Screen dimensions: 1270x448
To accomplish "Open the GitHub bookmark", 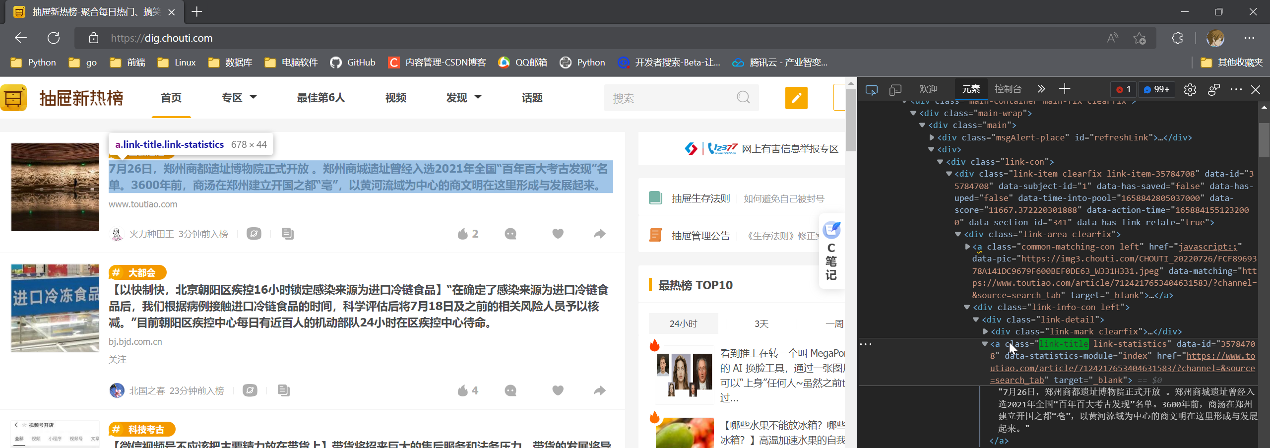I will pos(353,63).
